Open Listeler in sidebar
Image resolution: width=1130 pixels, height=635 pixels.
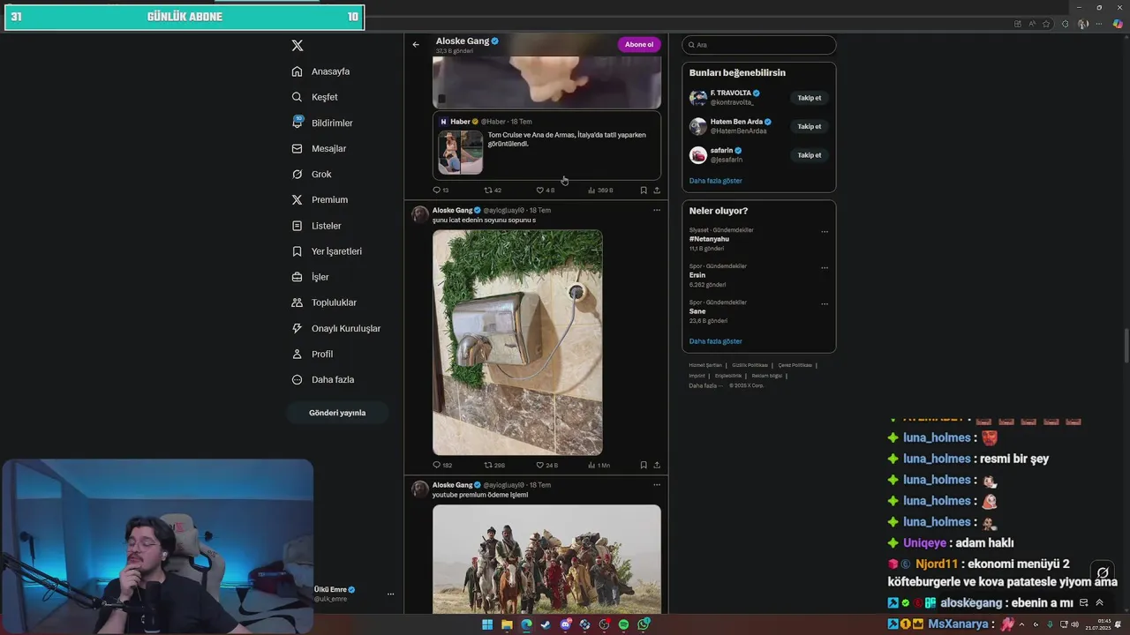click(317, 226)
